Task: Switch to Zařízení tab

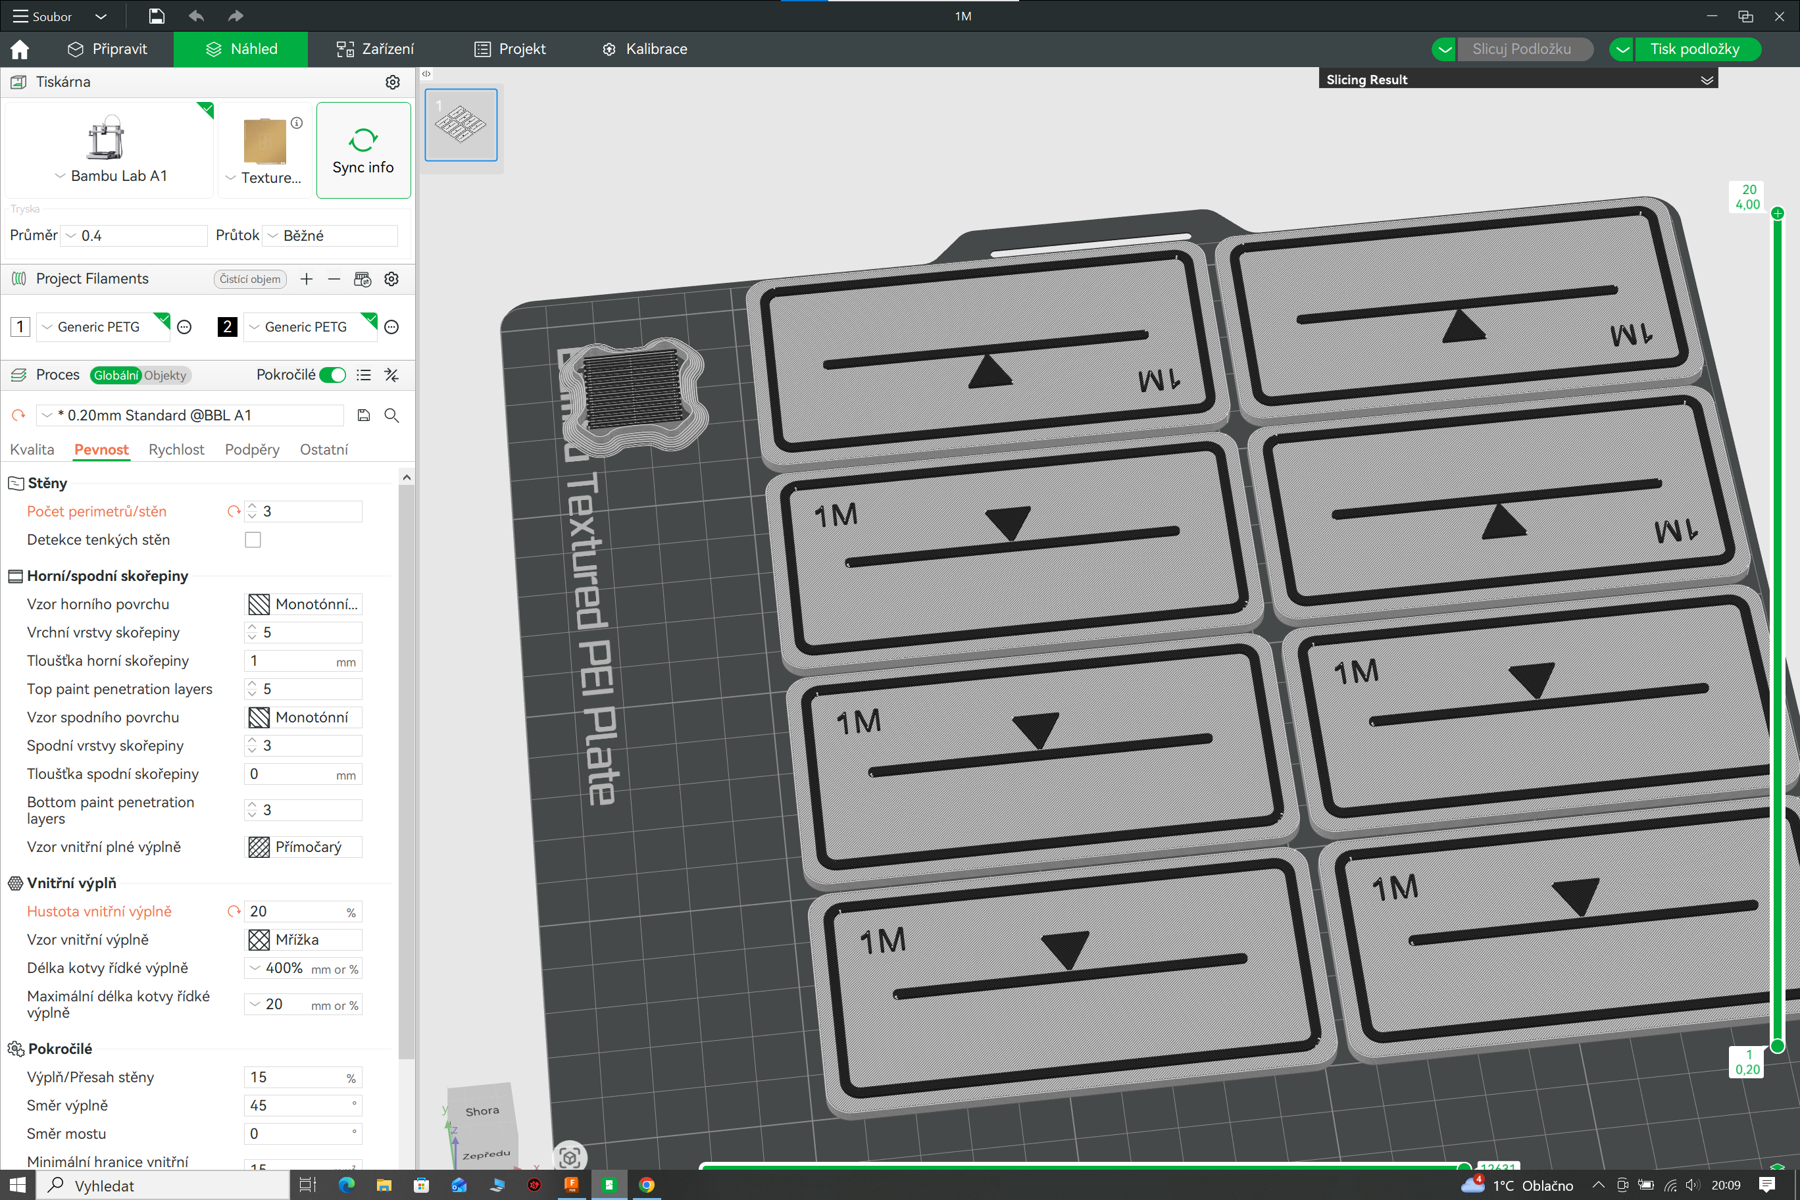Action: (375, 49)
